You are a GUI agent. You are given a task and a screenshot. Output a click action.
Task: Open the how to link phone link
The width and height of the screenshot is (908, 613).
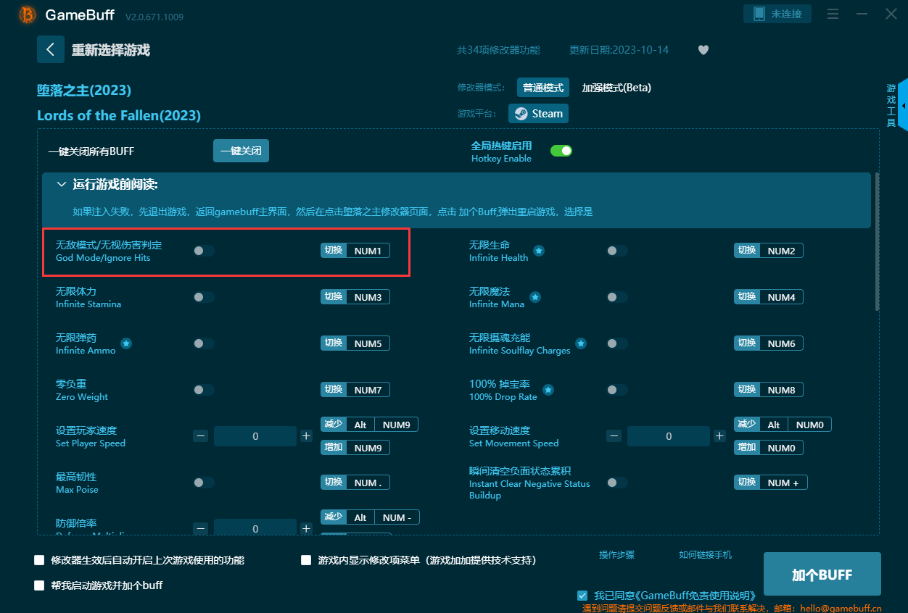(705, 555)
